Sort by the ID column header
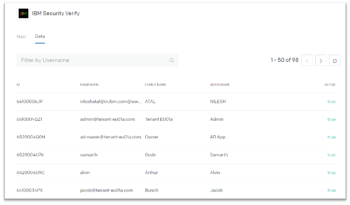Screen dimensions: 350x205 18,84
